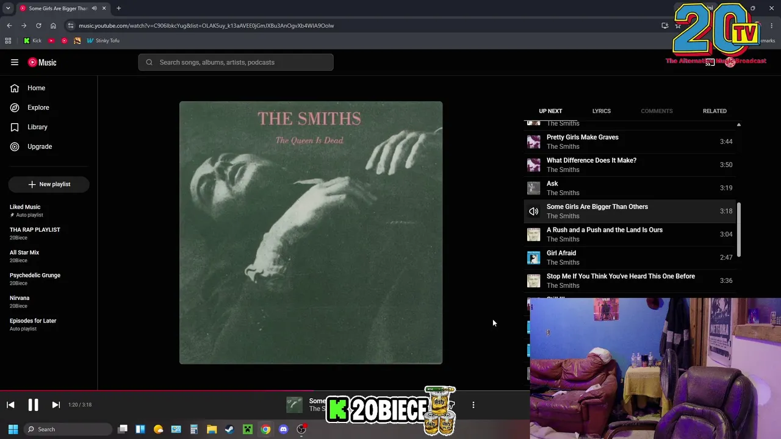Mute the tab via its speaker icon

[x=94, y=9]
